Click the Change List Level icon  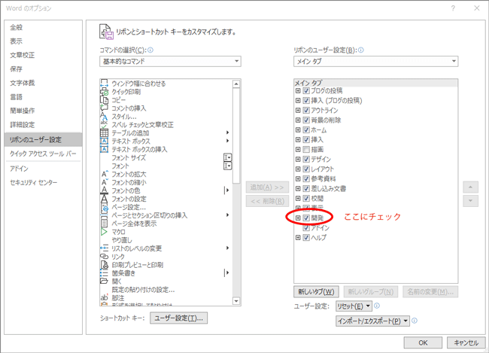(x=104, y=248)
